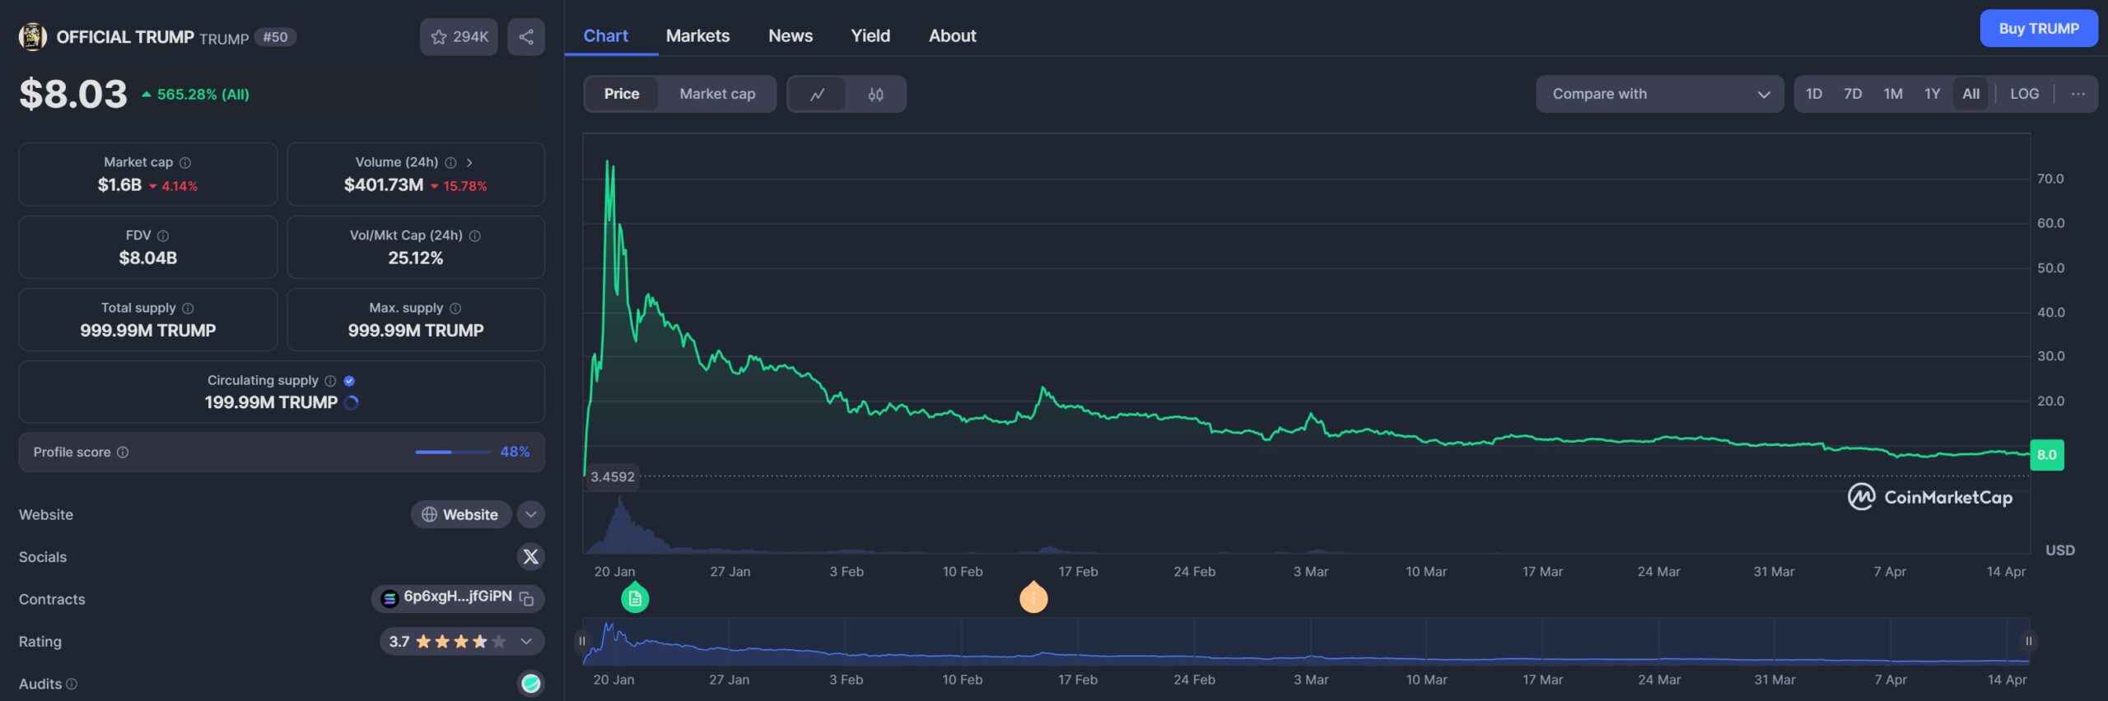This screenshot has height=701, width=2108.
Task: Open the Markets tab
Action: (697, 36)
